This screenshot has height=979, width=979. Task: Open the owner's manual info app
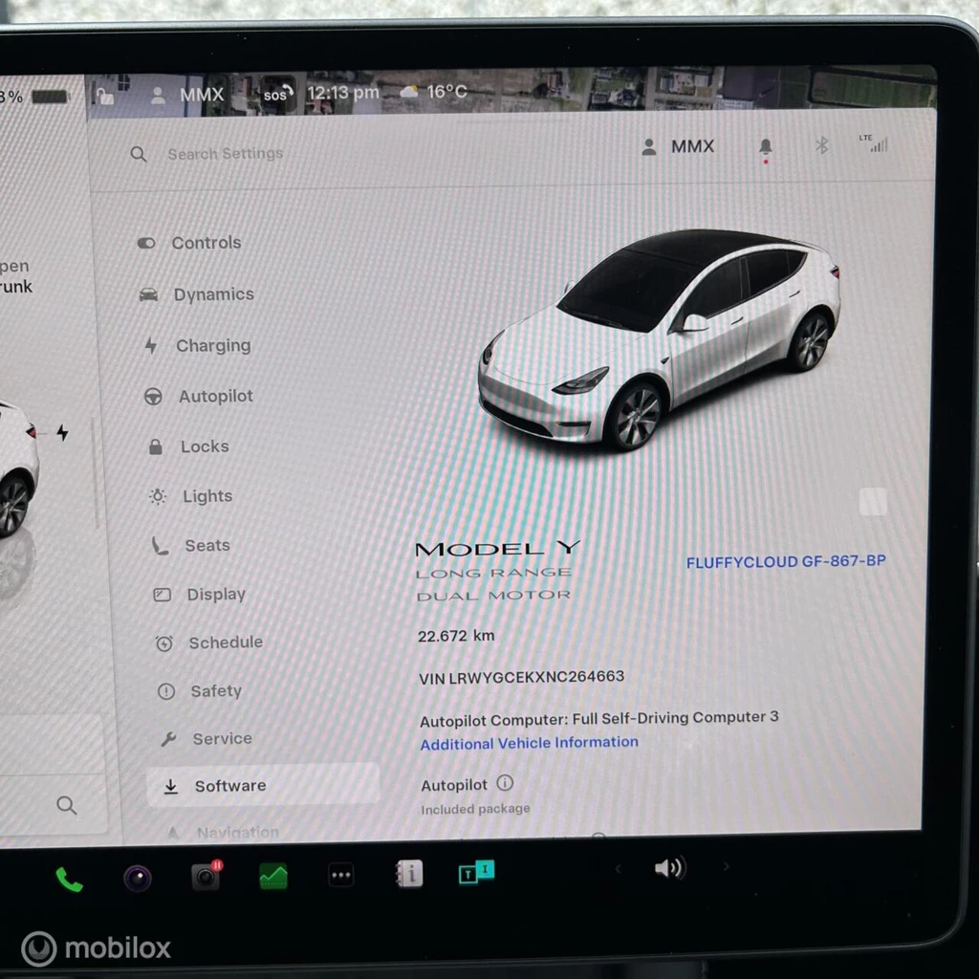pos(409,873)
